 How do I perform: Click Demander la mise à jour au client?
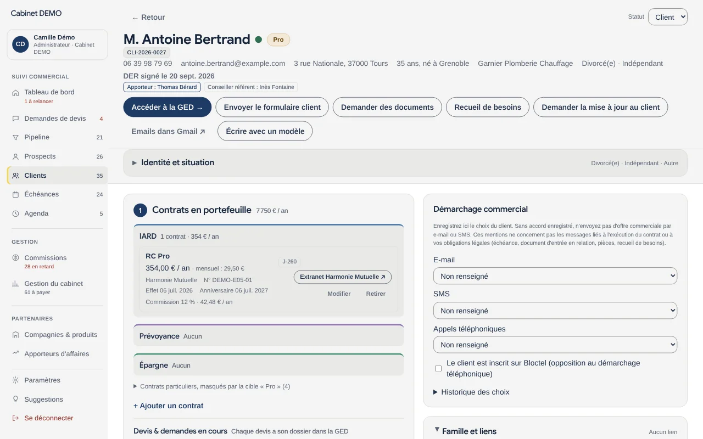coord(601,107)
